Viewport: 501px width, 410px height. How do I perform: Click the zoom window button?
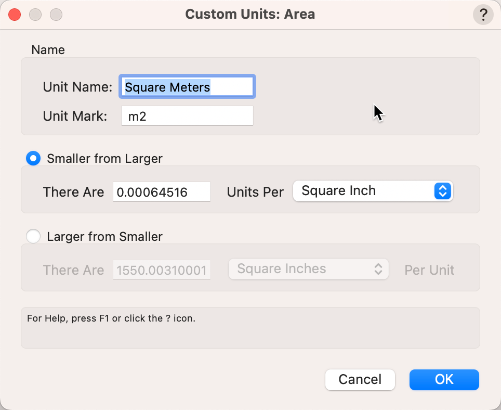pos(56,15)
